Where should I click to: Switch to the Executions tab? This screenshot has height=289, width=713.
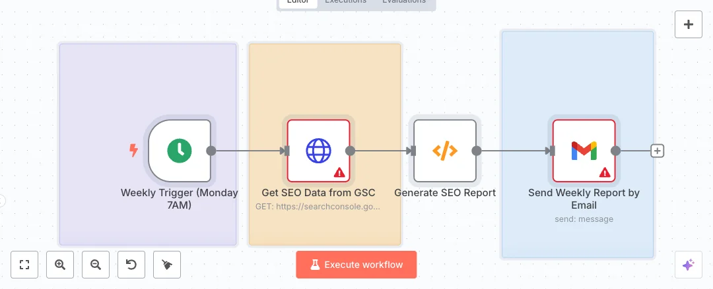345,2
